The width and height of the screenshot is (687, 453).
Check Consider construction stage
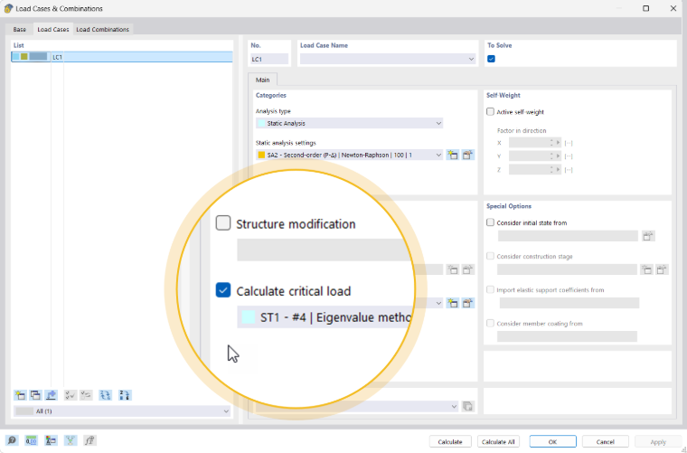pyautogui.click(x=490, y=256)
